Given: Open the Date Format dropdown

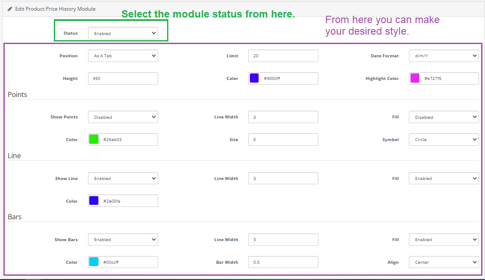Looking at the screenshot, I should tap(444, 56).
